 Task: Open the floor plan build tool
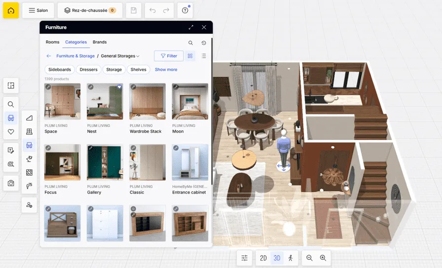tap(11, 85)
